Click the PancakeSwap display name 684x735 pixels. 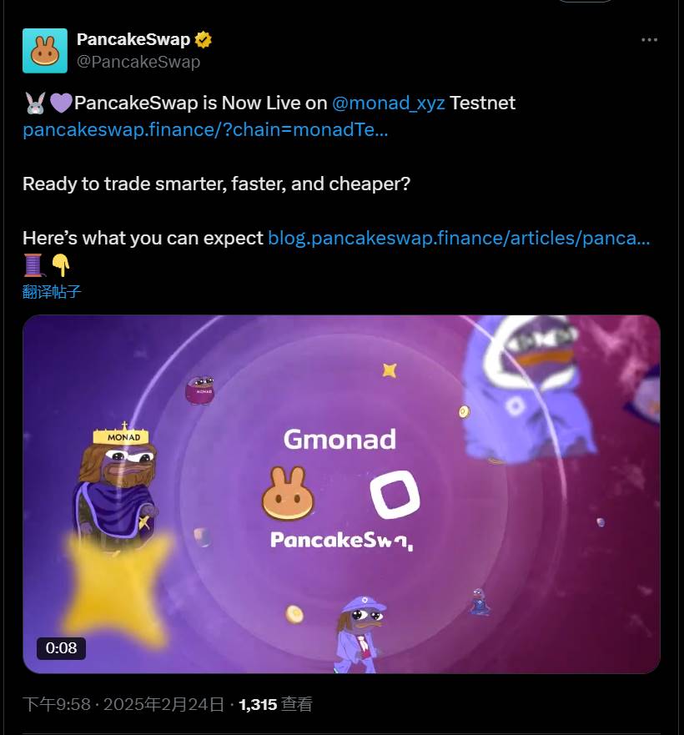click(x=132, y=38)
